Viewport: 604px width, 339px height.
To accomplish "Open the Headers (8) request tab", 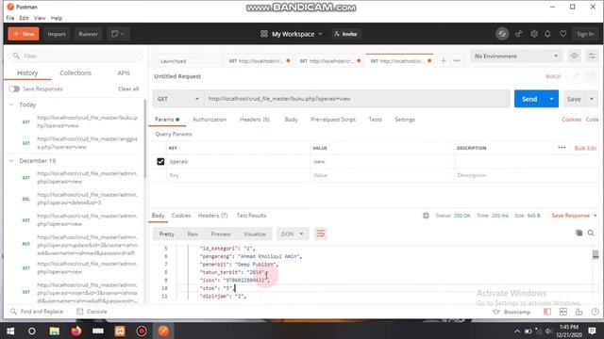I will tap(254, 120).
